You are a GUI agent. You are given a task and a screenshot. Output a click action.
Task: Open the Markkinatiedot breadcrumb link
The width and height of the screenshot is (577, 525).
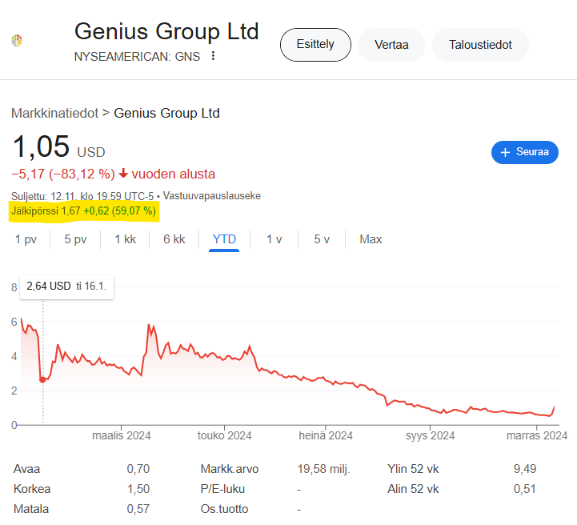pyautogui.click(x=54, y=113)
